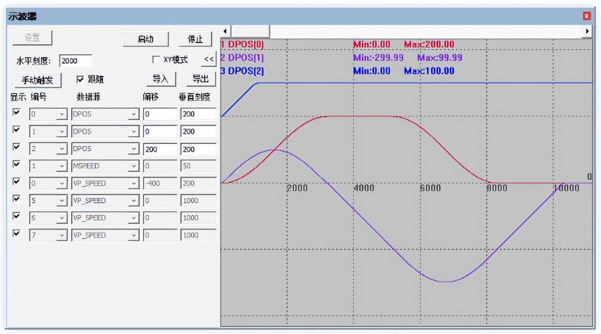The image size is (601, 334).
Task: Click the 水平刻度 horizontal scale input field
Action: 75,61
